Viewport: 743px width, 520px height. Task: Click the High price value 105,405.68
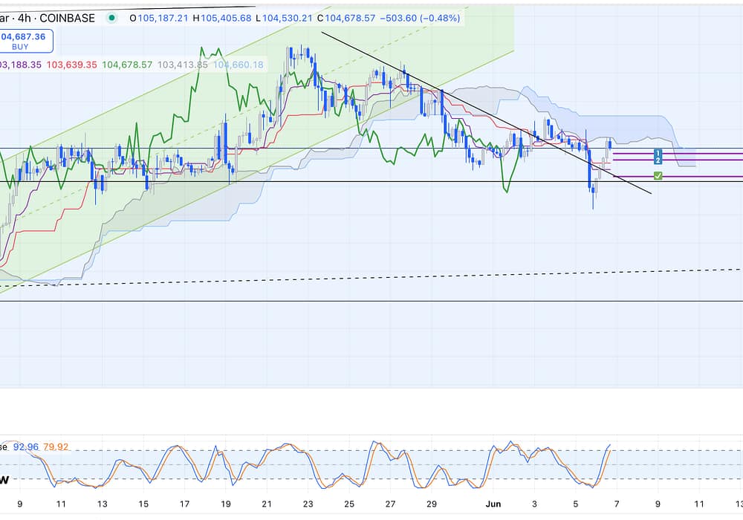click(x=225, y=18)
